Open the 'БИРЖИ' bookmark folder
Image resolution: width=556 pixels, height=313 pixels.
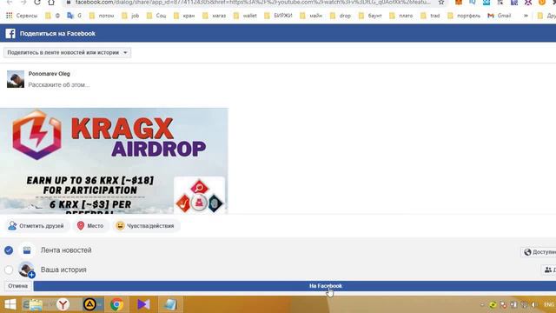[279, 16]
